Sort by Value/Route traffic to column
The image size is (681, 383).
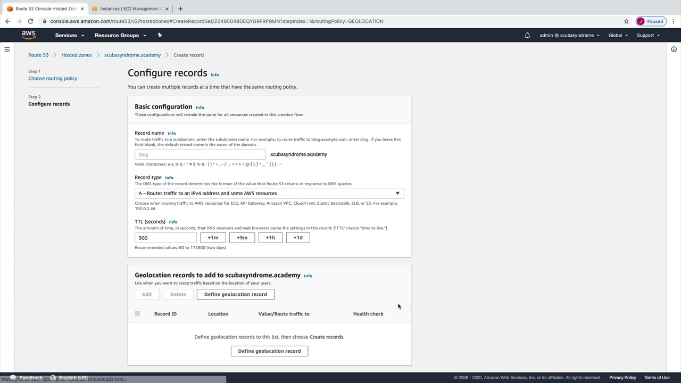click(284, 314)
